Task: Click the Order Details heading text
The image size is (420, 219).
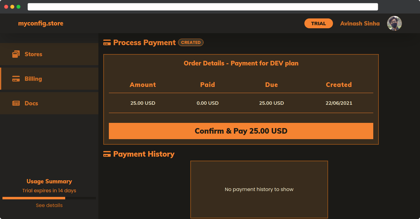Action: pos(241,63)
